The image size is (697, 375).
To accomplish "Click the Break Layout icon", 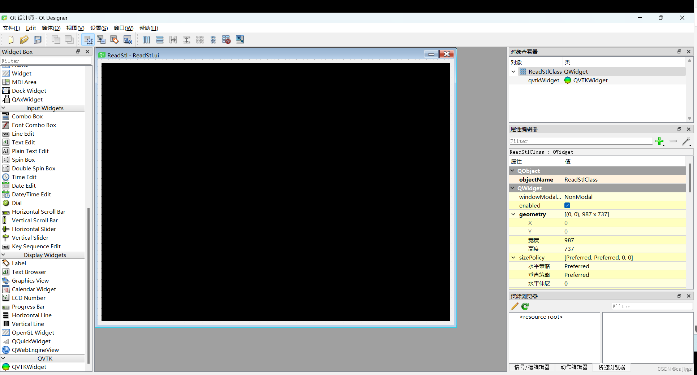I will point(226,40).
